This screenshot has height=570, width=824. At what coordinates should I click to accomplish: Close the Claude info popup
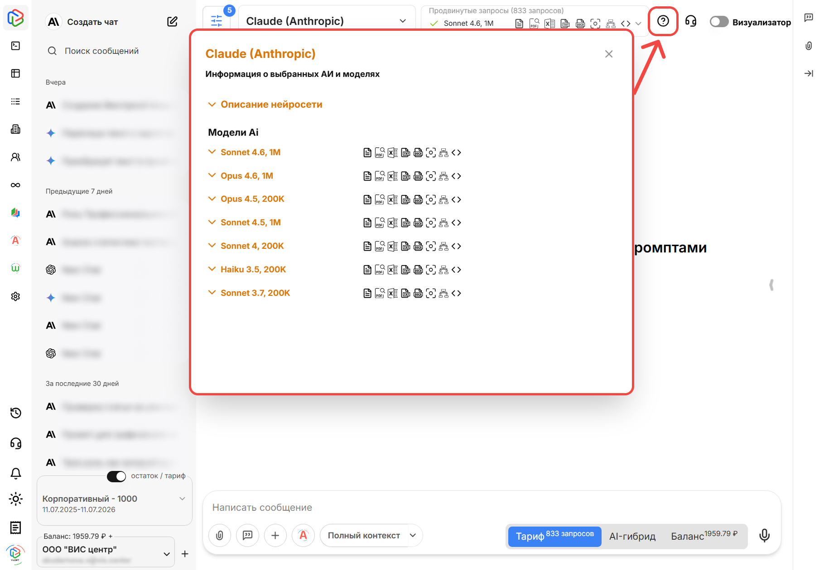(x=609, y=54)
